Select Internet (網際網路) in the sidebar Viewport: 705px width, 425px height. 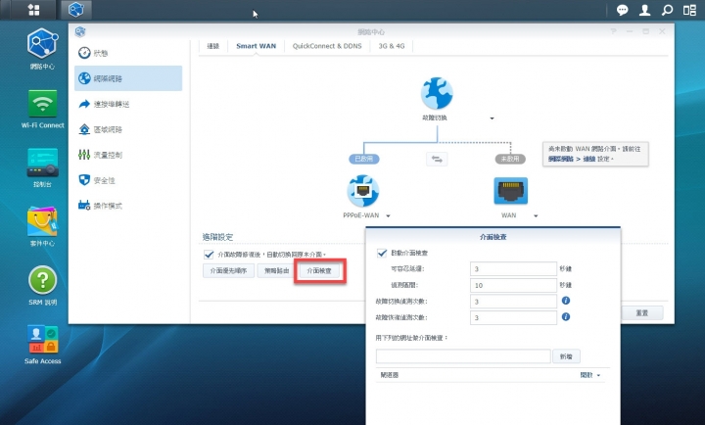point(128,78)
